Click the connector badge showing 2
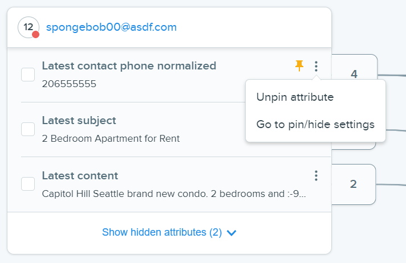 [354, 184]
